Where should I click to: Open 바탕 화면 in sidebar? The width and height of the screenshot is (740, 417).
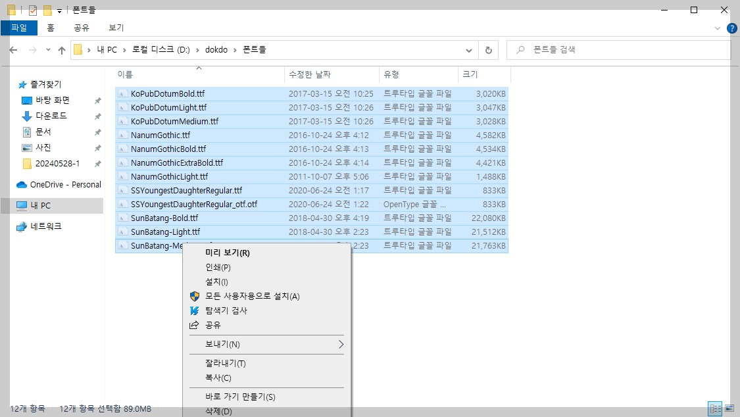[x=53, y=100]
